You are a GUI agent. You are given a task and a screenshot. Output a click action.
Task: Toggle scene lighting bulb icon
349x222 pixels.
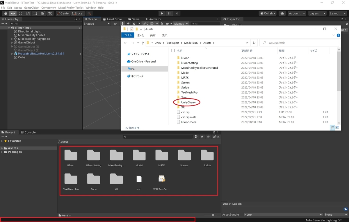click(122, 24)
